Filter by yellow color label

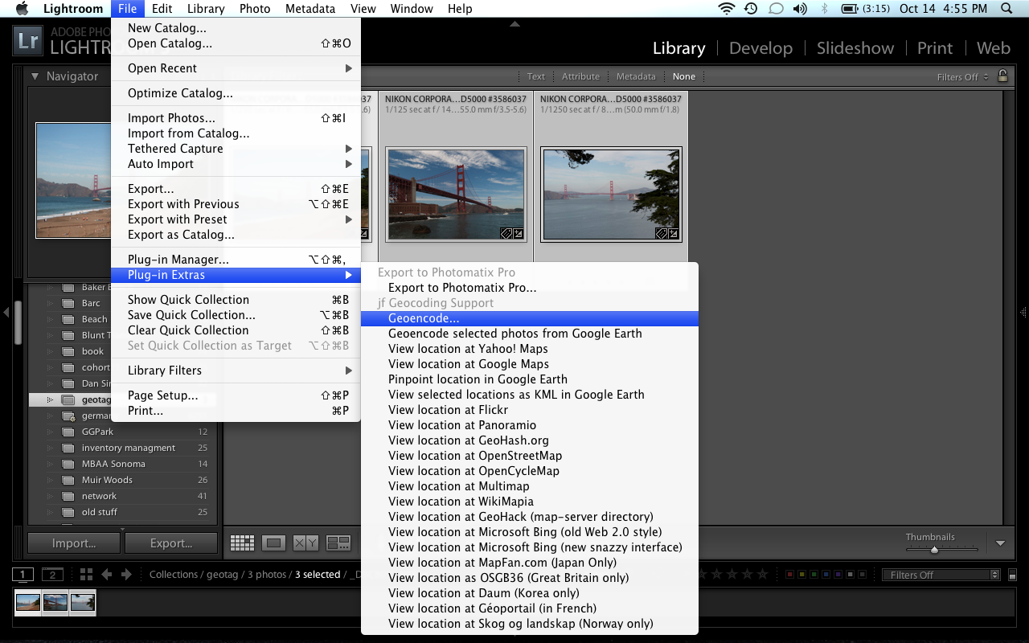801,575
